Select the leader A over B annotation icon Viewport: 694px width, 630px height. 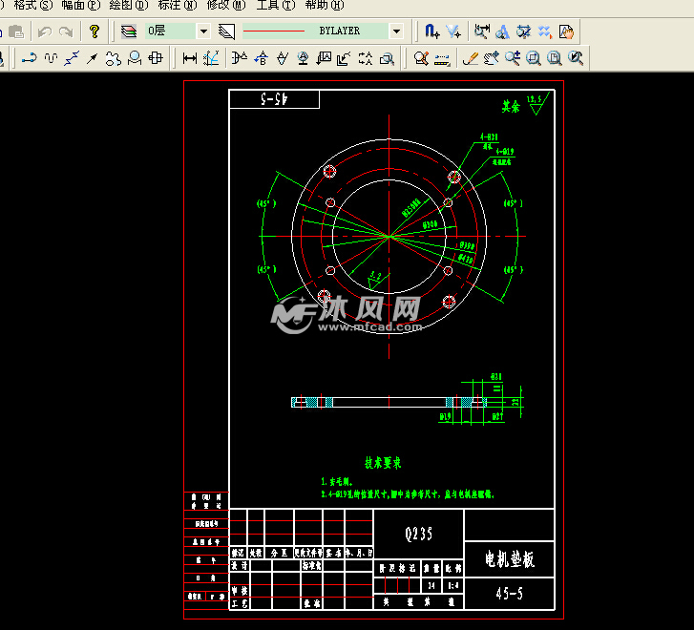click(x=262, y=58)
